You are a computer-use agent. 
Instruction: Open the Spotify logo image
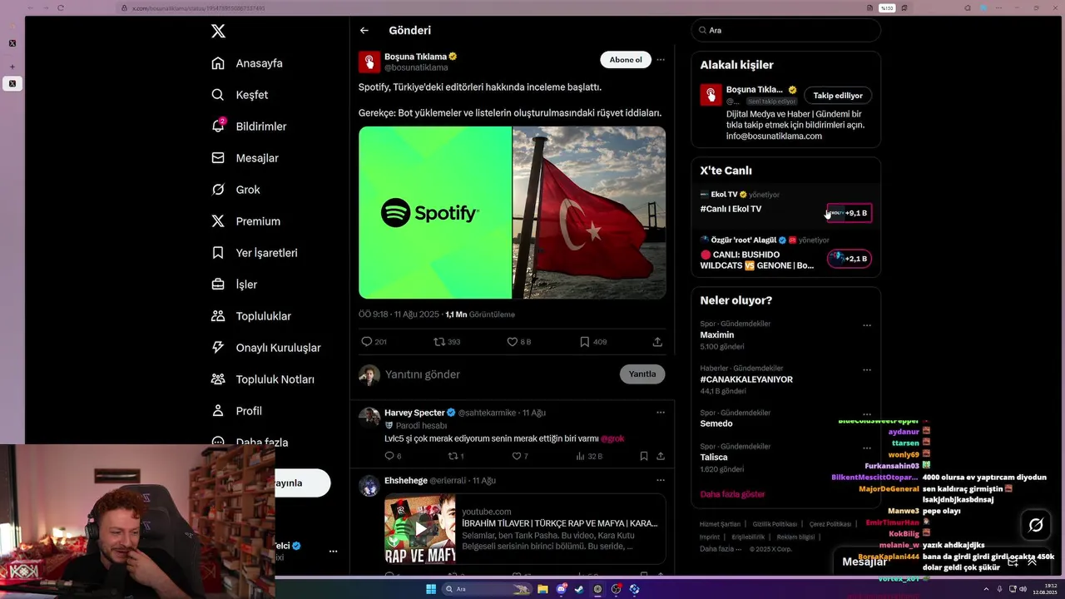(x=435, y=212)
